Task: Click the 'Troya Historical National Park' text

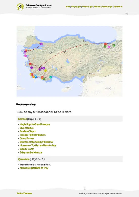Action: (x=35, y=165)
